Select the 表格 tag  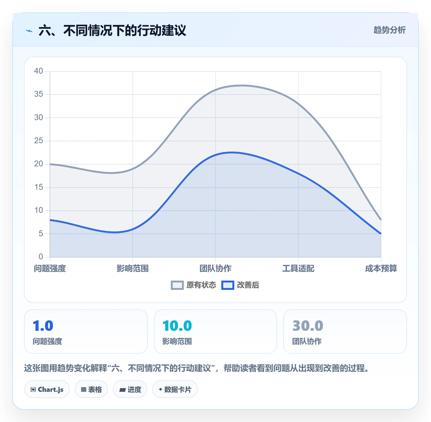coord(91,389)
